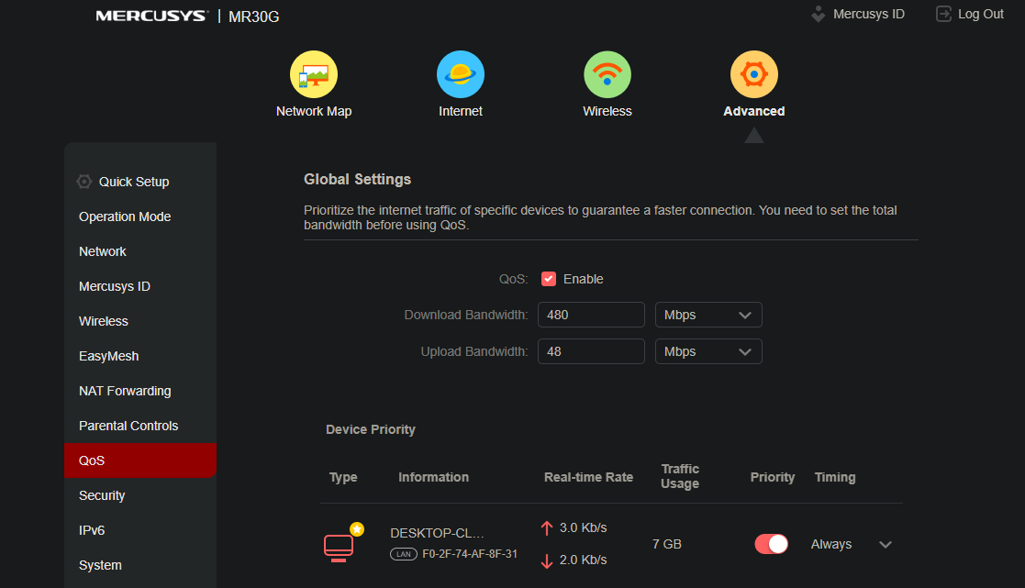Click the Global Settings heading
1025x588 pixels.
[x=358, y=179]
